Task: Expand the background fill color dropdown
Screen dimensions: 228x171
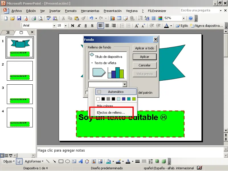Action: pyautogui.click(x=124, y=84)
